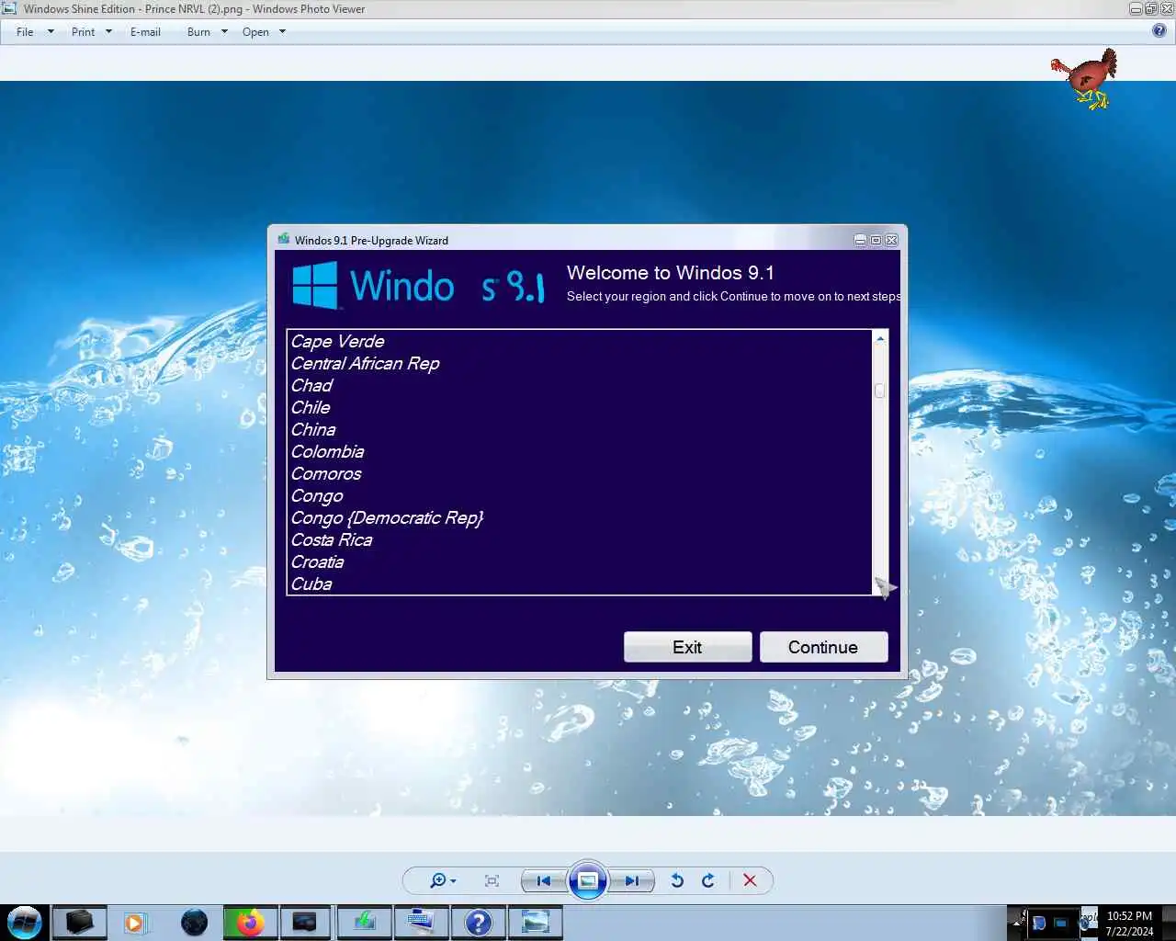Click the region list scroll-up arrow

coord(880,339)
